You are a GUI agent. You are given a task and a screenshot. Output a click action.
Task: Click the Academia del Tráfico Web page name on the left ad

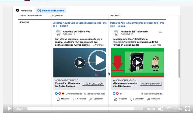coord(76,31)
